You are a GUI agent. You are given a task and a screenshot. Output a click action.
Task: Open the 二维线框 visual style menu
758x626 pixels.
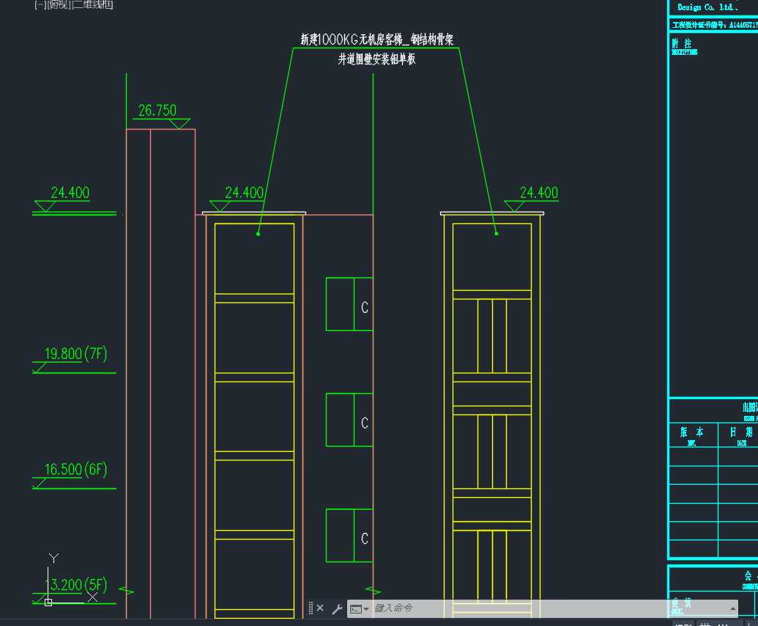(x=92, y=4)
